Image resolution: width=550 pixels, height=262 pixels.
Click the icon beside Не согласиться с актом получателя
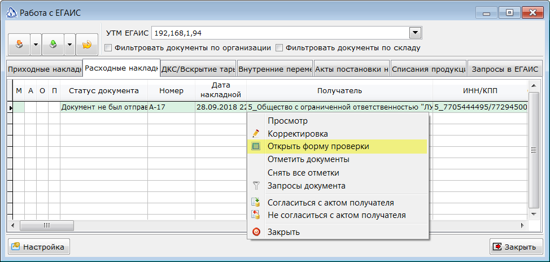tap(256, 215)
